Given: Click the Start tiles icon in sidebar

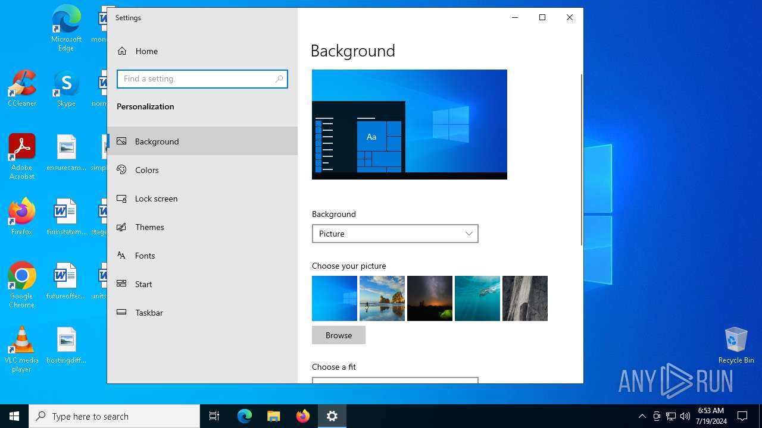Looking at the screenshot, I should 121,284.
